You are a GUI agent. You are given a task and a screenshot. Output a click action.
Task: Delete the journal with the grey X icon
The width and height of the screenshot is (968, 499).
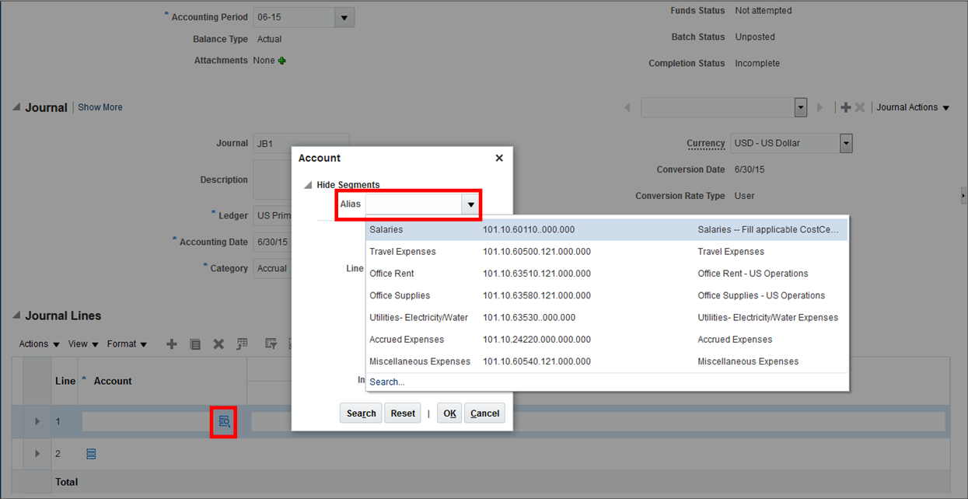click(860, 107)
